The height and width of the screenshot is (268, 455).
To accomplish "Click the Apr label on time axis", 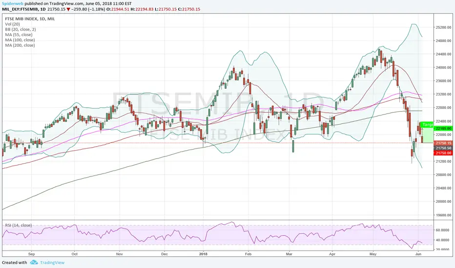I will (x=332, y=254).
